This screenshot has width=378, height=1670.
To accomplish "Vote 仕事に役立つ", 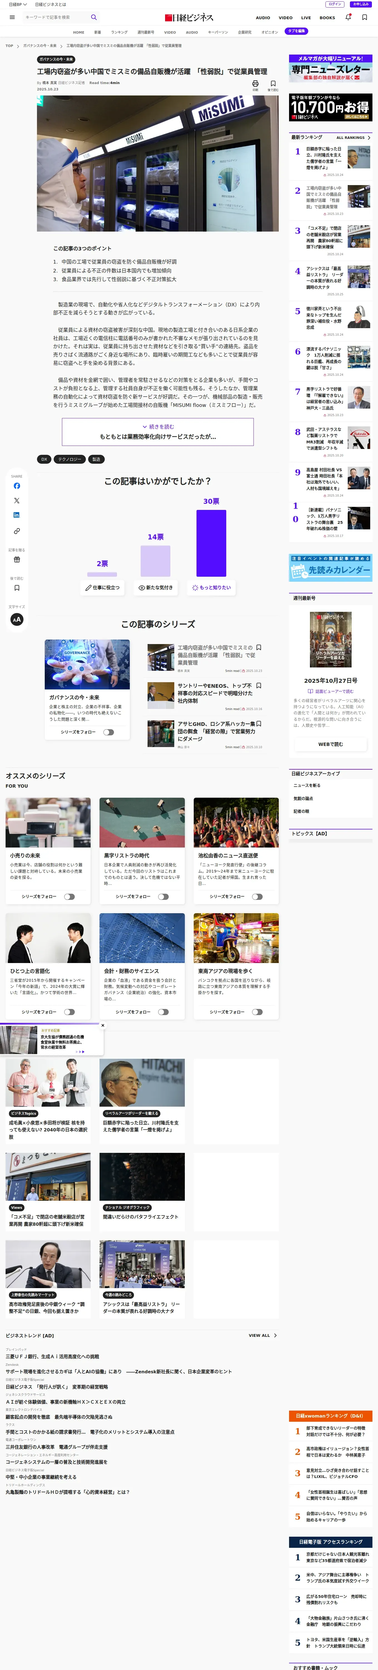I will click(x=103, y=587).
